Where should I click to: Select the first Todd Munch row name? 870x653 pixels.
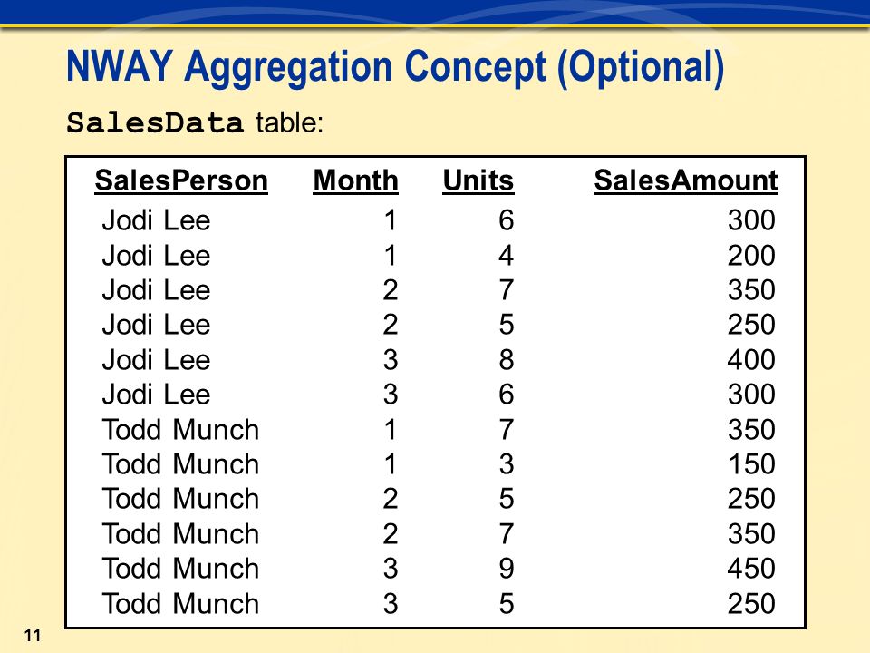click(x=181, y=430)
